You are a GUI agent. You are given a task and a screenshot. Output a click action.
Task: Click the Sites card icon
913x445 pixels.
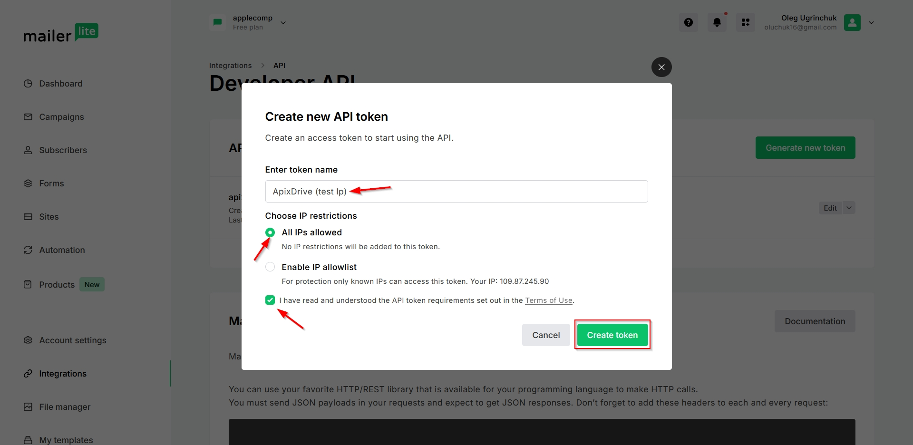coord(28,217)
